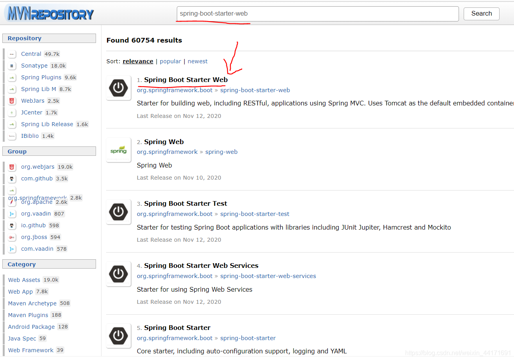Click the Sonatype repository icon
514x360 pixels.
(12, 66)
